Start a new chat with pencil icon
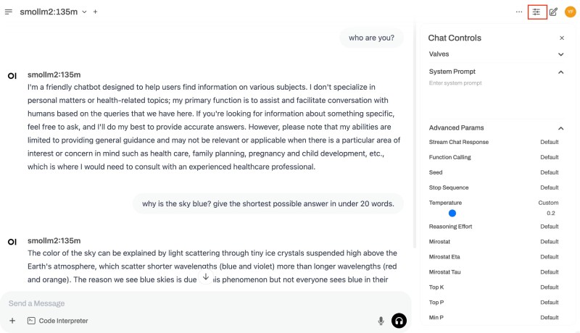The image size is (580, 333). [x=553, y=12]
